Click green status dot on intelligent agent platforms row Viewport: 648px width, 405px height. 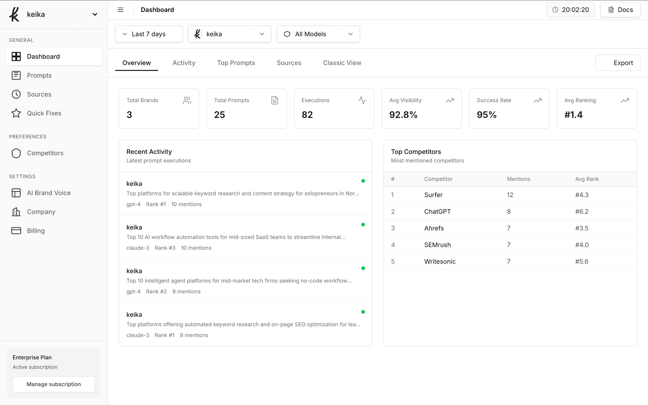(x=363, y=268)
